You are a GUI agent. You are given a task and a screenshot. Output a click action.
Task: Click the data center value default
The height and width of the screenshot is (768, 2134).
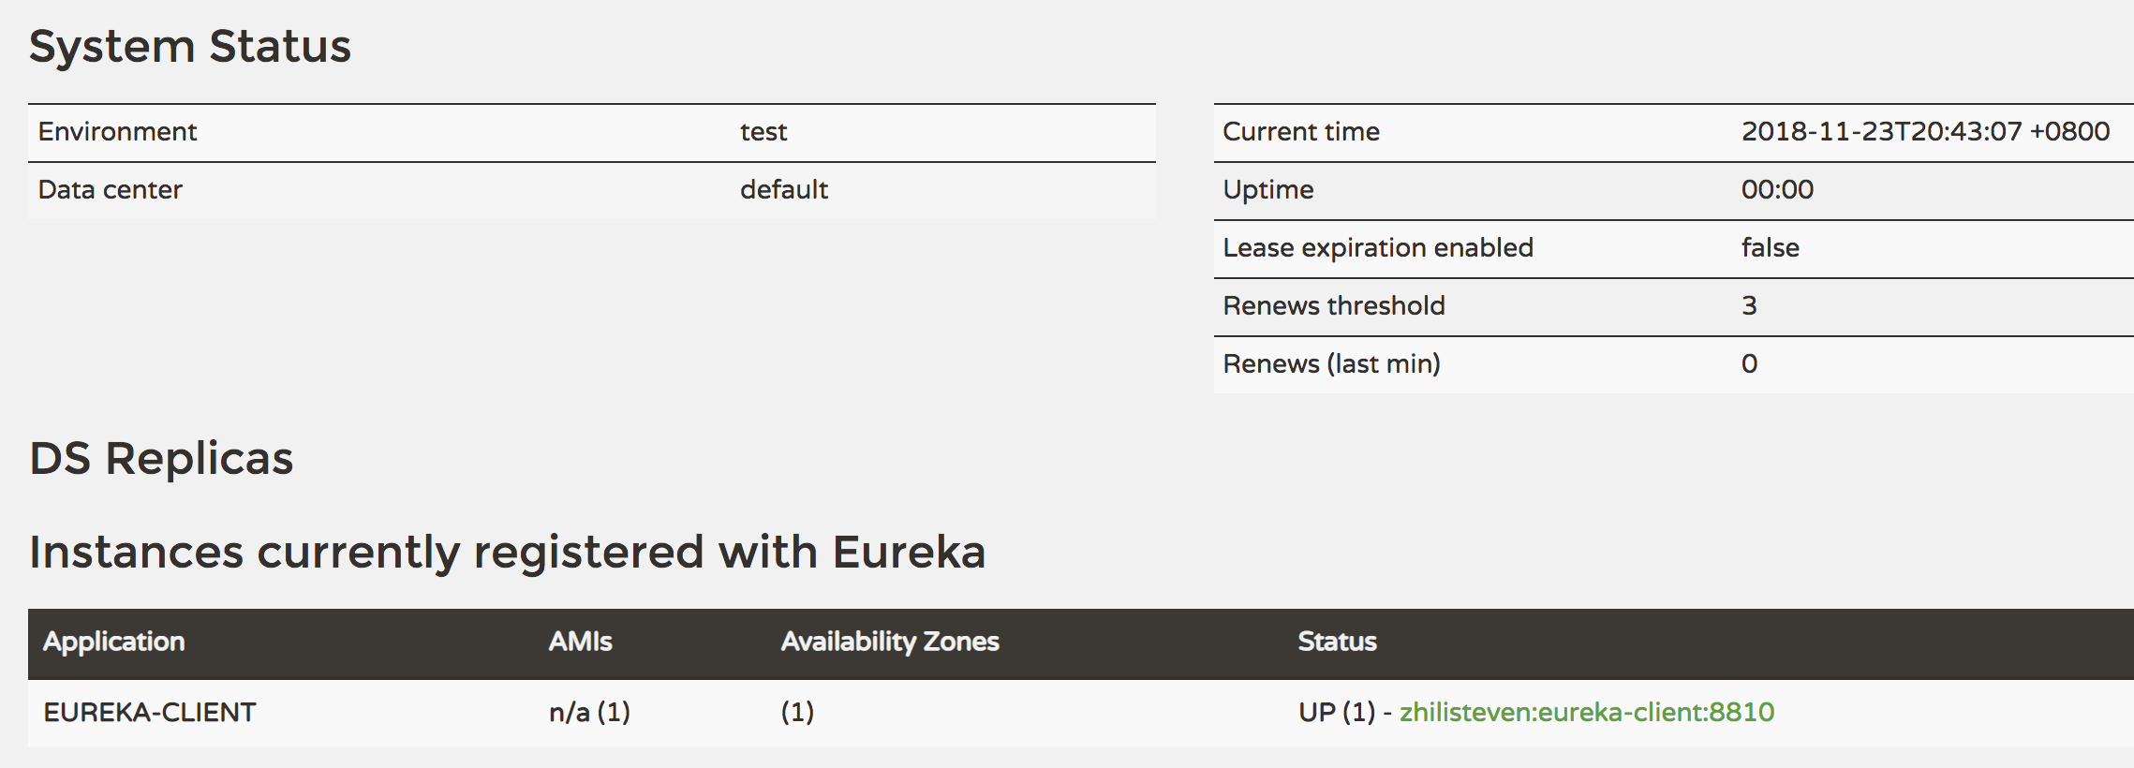click(784, 190)
